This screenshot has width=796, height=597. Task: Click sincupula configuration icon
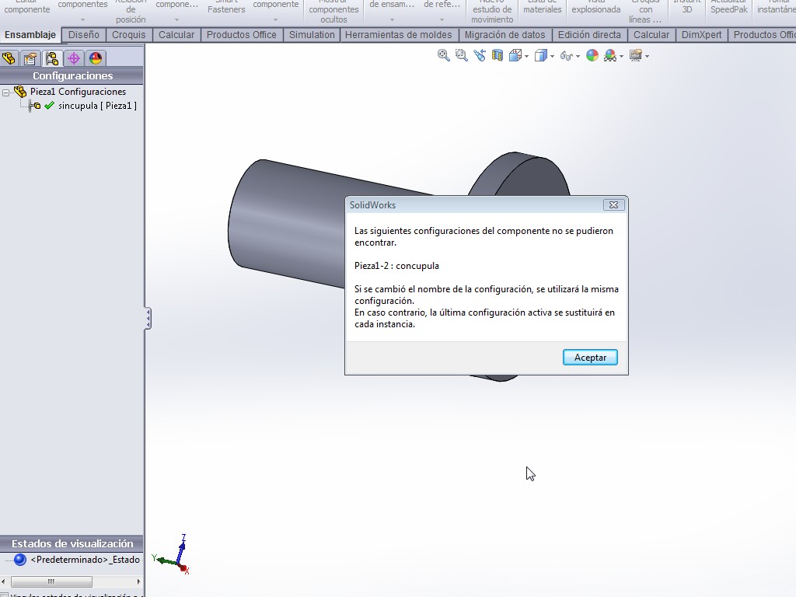(x=34, y=106)
